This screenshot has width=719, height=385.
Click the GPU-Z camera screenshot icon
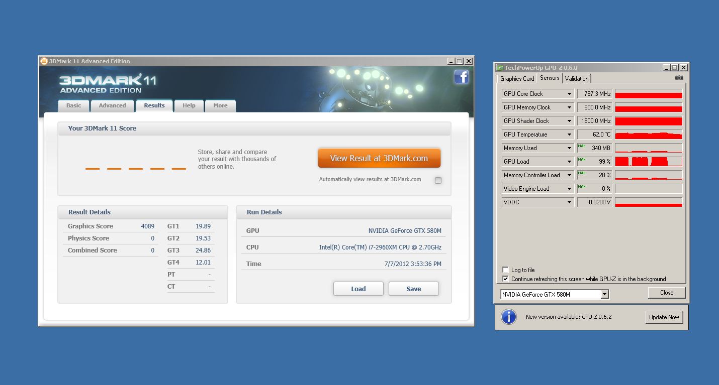pyautogui.click(x=679, y=78)
